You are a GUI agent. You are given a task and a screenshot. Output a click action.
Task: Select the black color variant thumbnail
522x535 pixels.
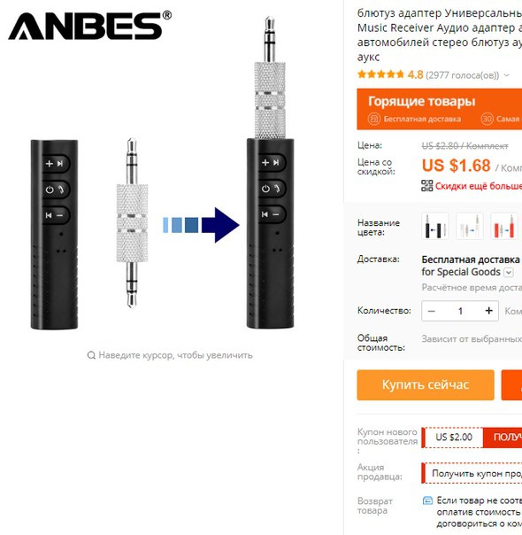(x=435, y=226)
